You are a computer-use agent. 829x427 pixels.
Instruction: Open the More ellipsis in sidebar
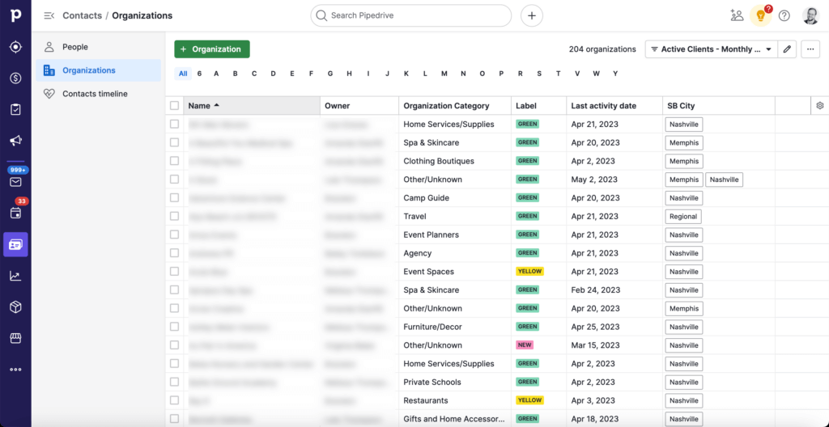(15, 370)
